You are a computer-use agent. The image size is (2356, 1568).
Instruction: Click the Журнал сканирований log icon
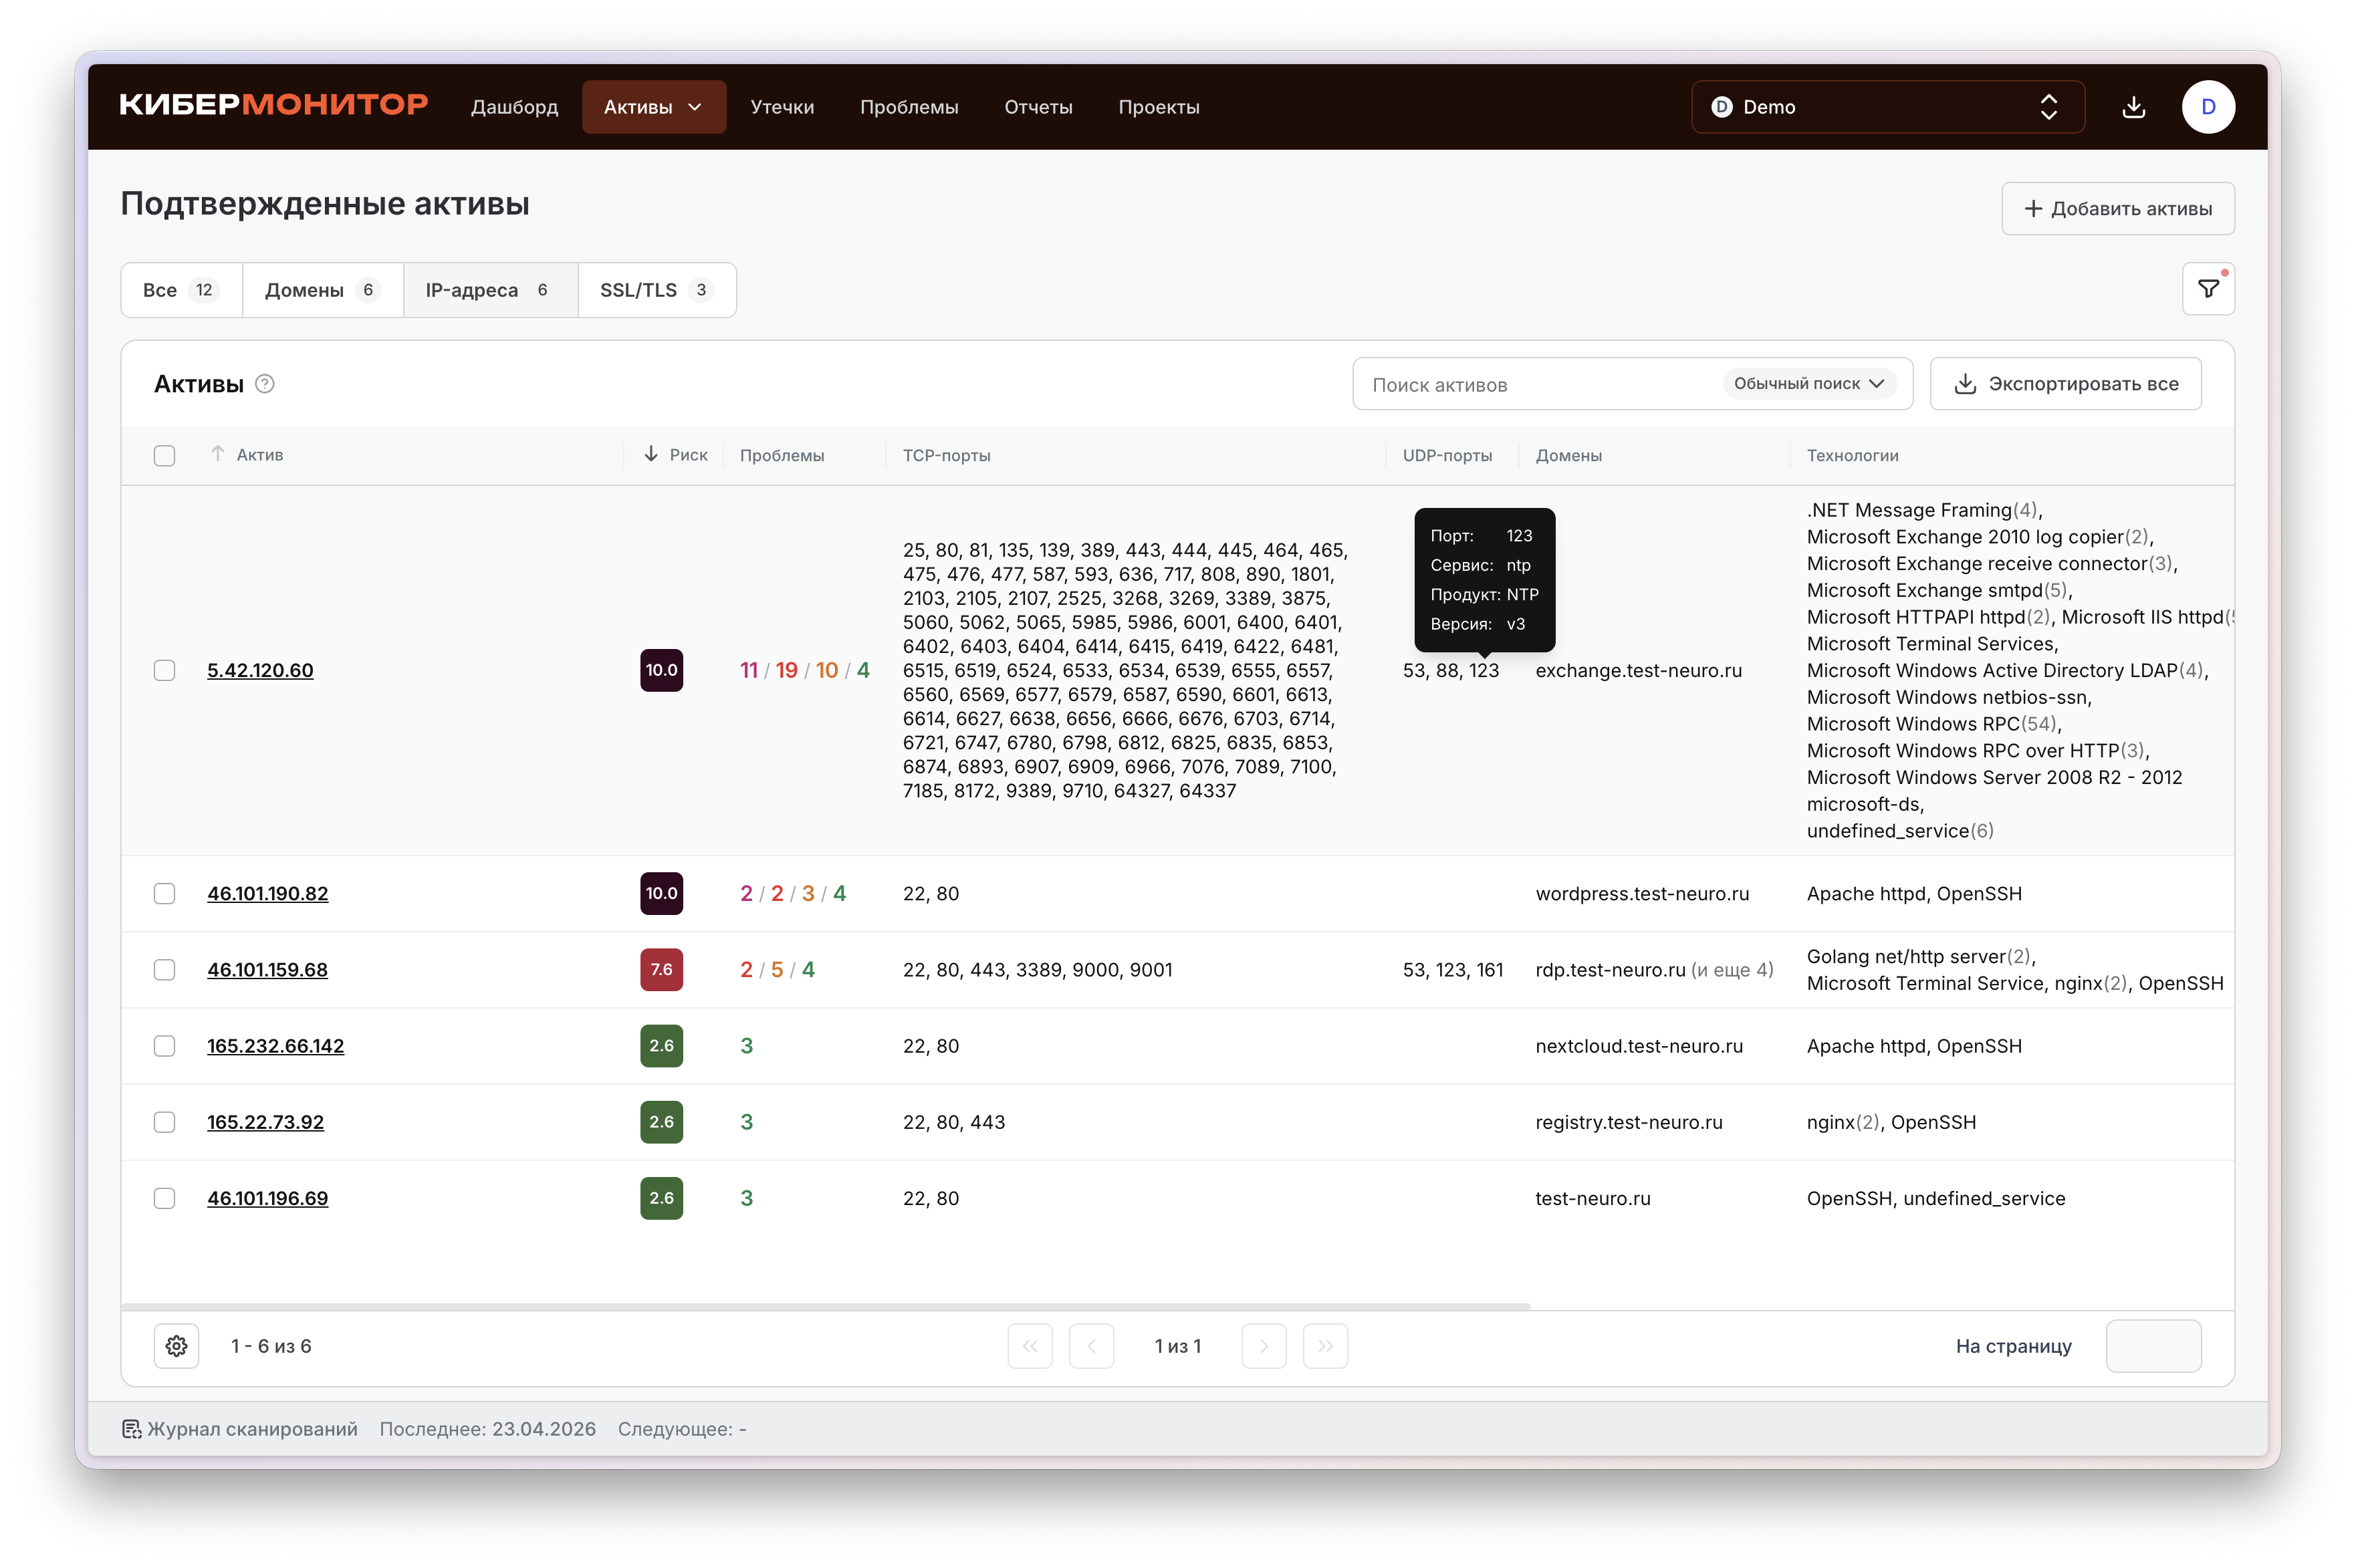click(132, 1429)
